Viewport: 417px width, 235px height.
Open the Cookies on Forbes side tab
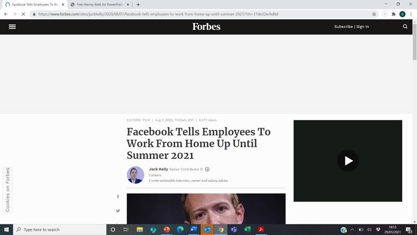pos(8,190)
